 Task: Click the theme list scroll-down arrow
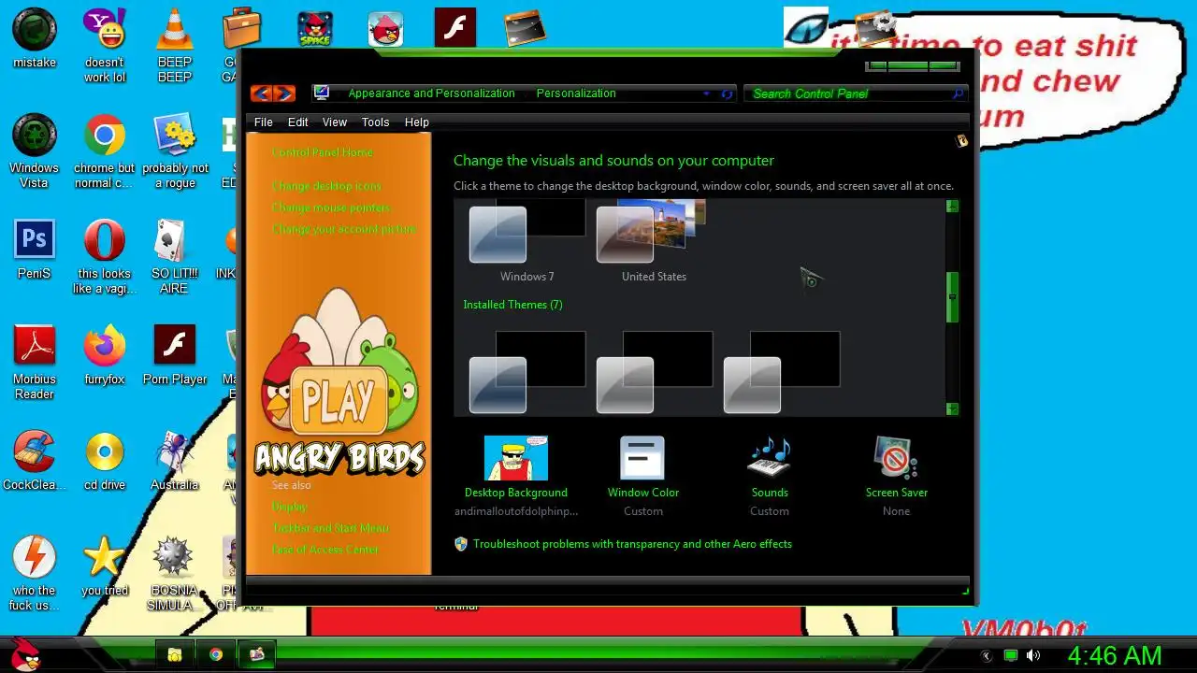tap(952, 408)
